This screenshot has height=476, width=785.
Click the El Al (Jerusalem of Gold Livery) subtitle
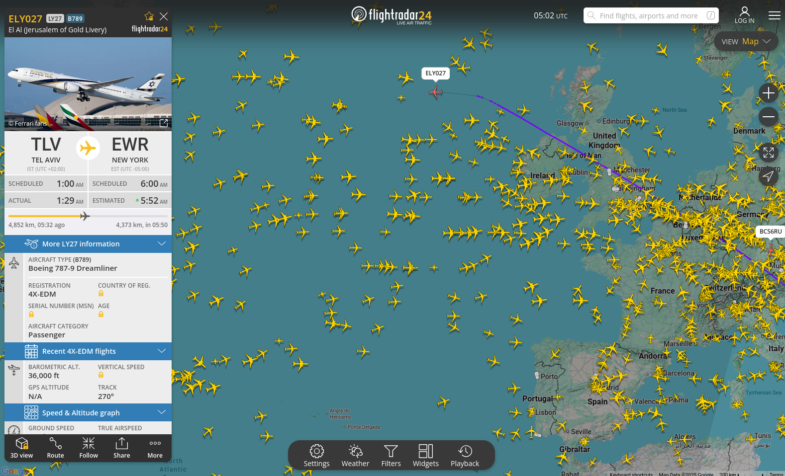58,30
